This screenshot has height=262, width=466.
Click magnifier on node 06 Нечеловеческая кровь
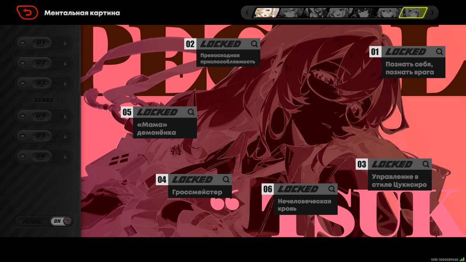(332, 189)
